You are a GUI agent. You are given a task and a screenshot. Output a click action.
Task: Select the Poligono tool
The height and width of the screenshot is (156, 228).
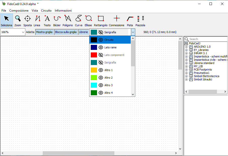68,21
